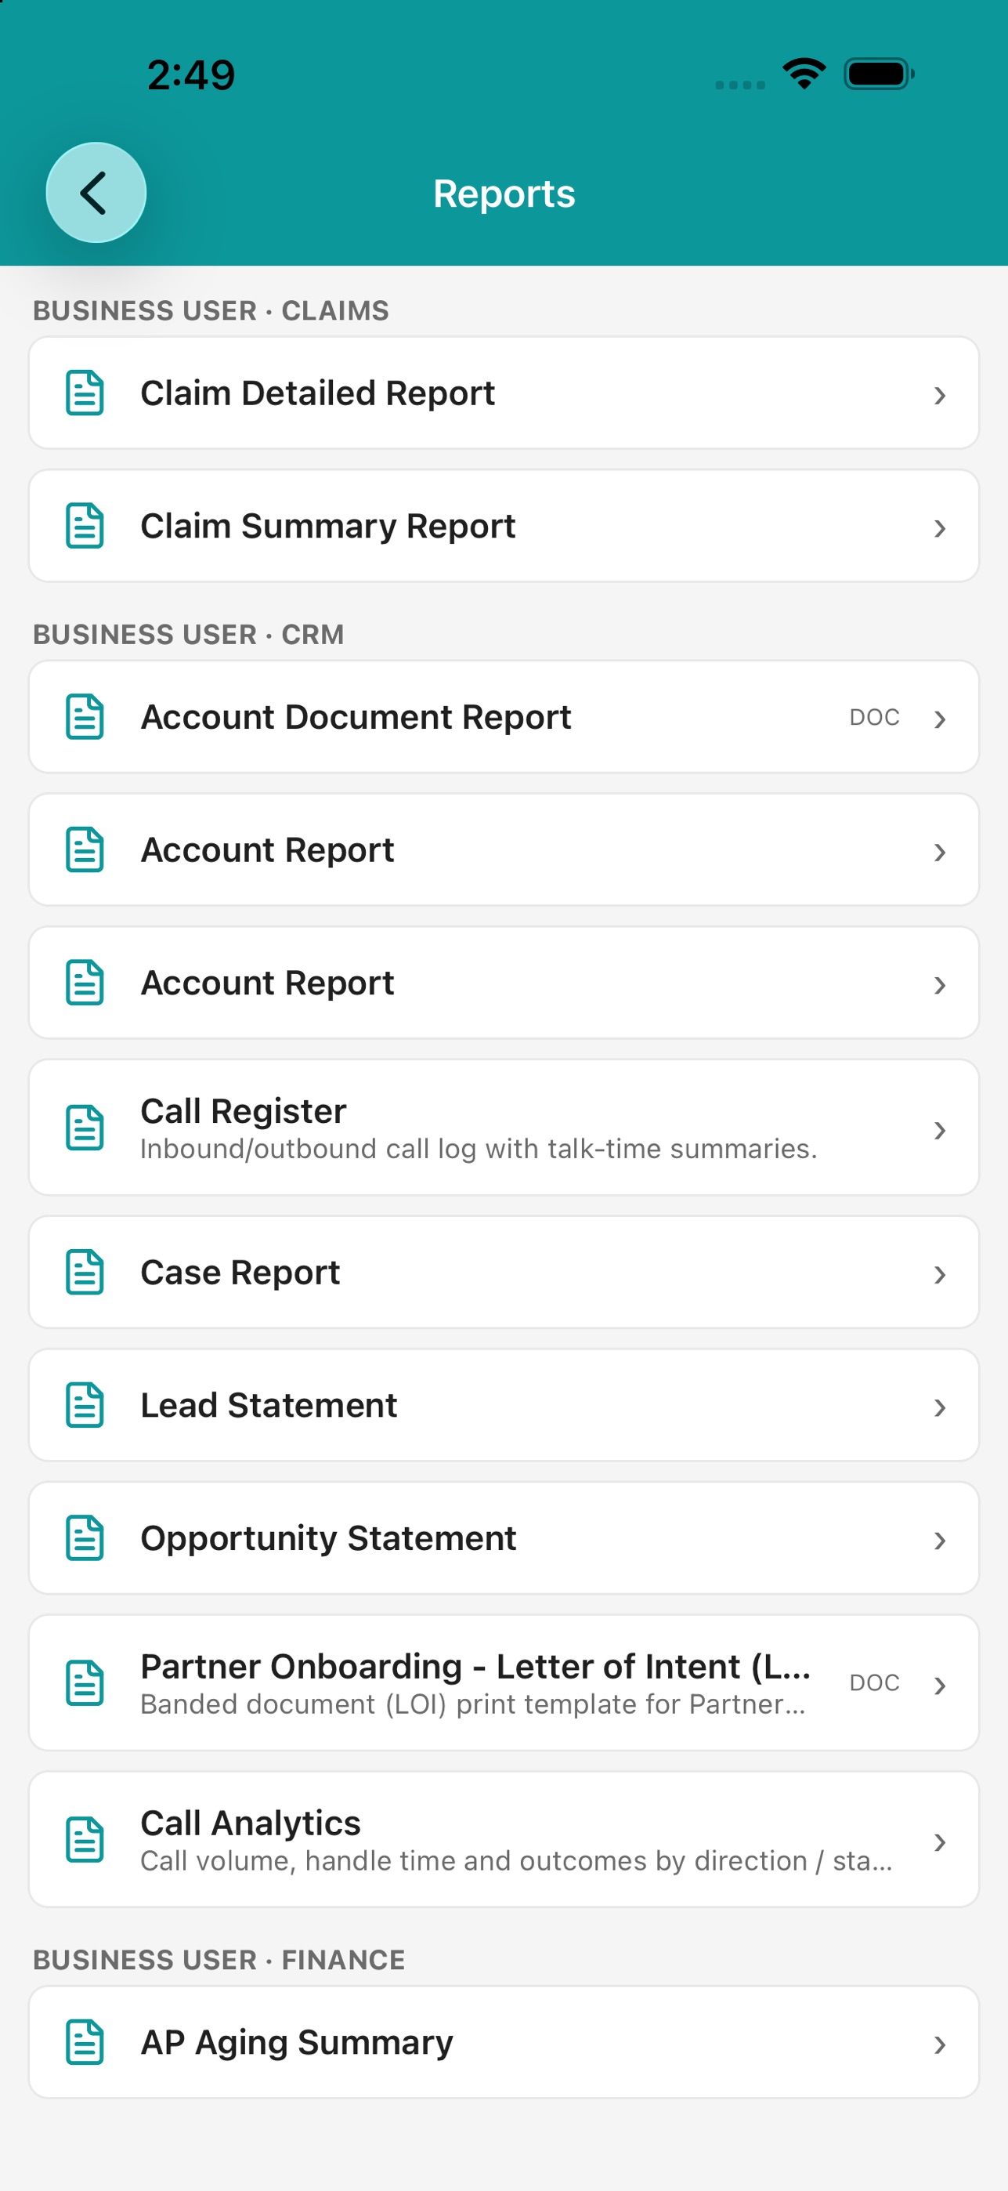Select the "Claim Detailed Report" title
The image size is (1008, 2191).
pyautogui.click(x=318, y=393)
